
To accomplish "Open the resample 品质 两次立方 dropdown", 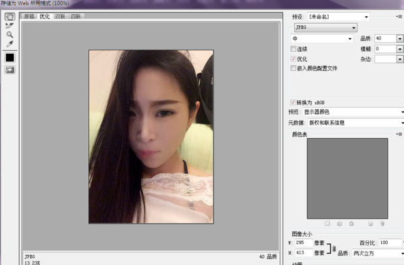I will click(x=378, y=254).
